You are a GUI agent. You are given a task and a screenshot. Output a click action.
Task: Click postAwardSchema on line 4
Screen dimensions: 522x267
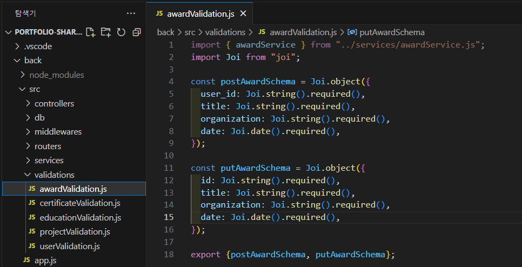[x=258, y=82]
